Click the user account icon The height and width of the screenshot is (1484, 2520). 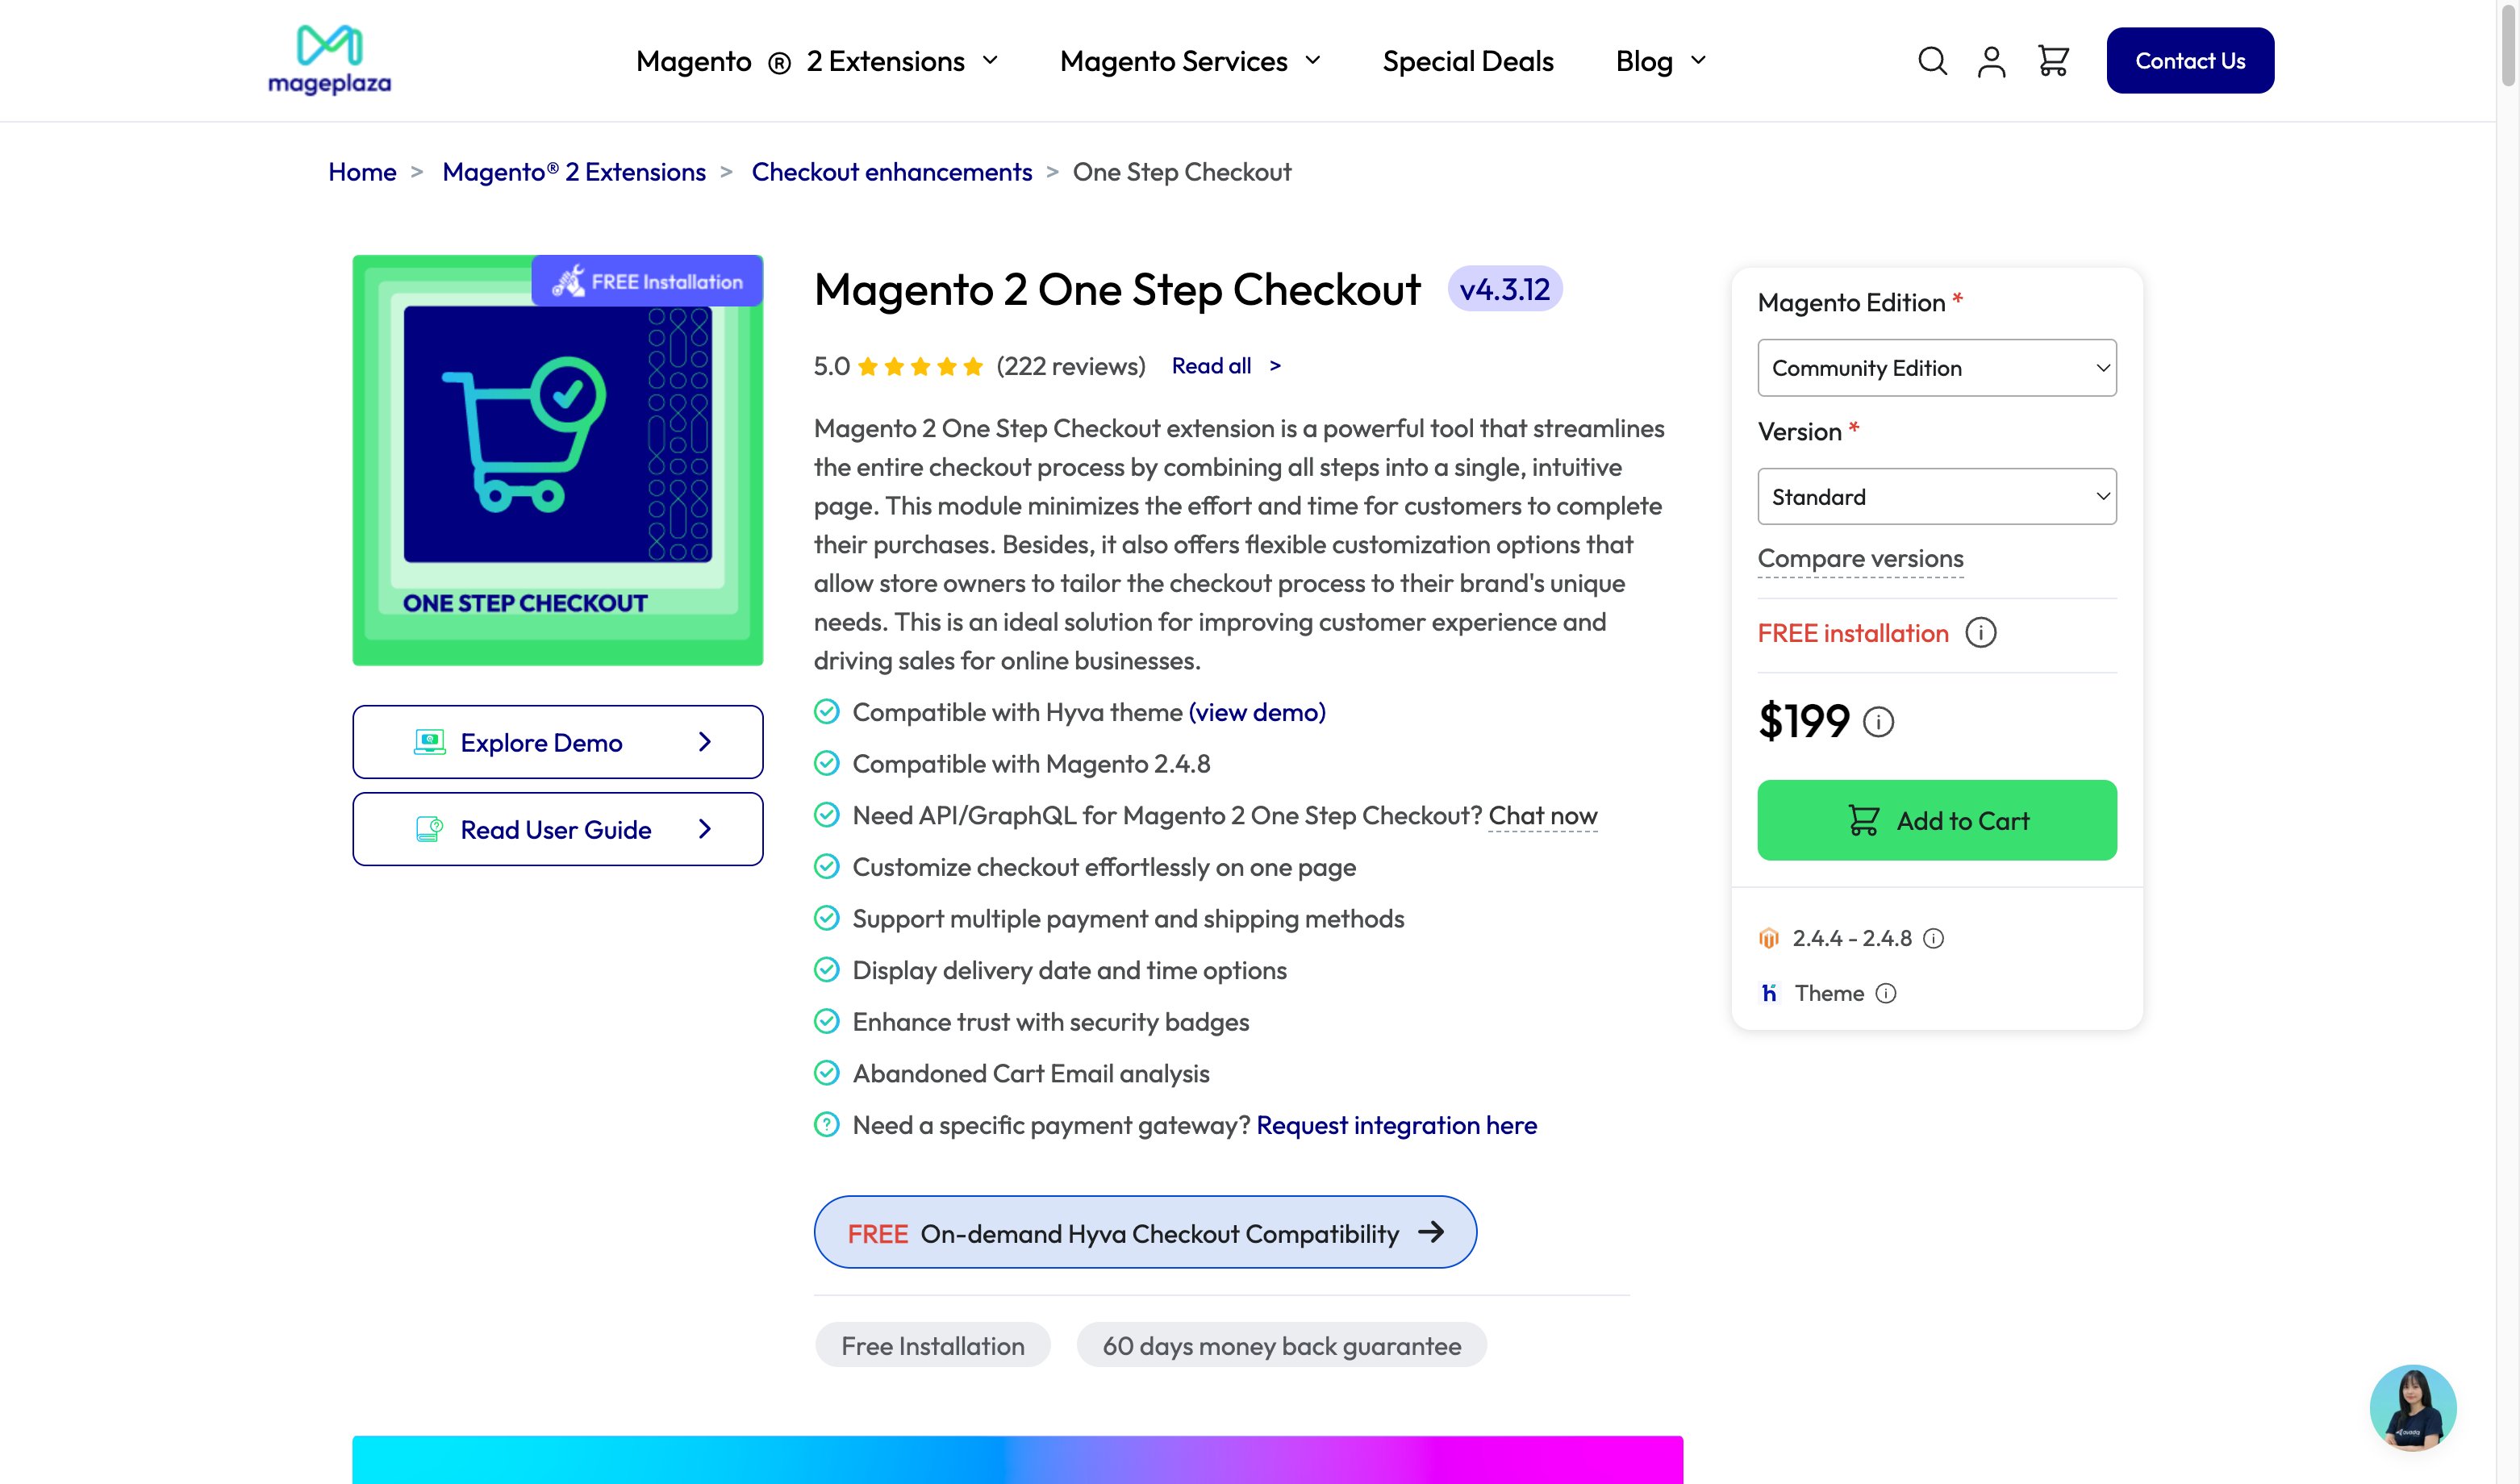[1991, 60]
